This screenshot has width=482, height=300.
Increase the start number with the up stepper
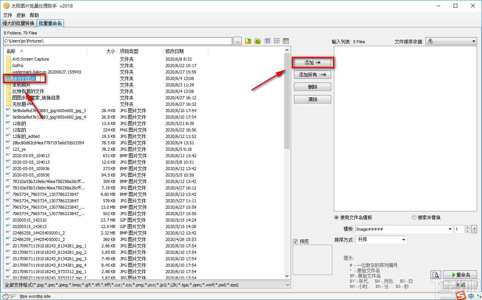pyautogui.click(x=468, y=227)
